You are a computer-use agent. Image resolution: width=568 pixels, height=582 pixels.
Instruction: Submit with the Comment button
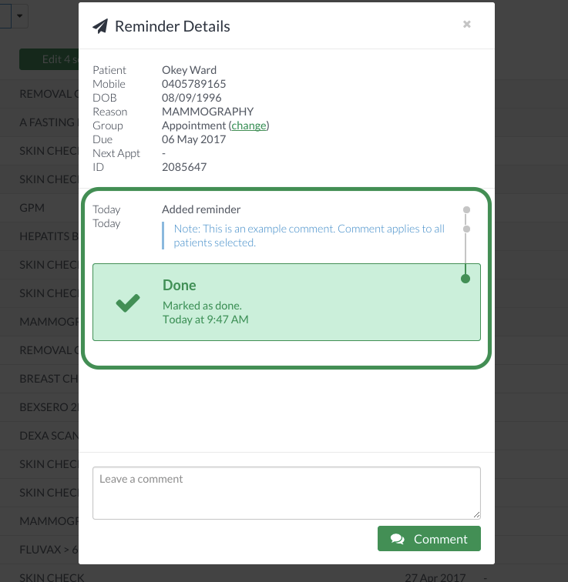click(429, 539)
